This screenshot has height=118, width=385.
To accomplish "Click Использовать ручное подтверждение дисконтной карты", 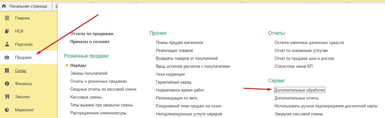I will point(326,106).
